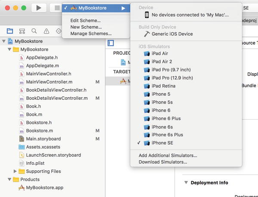The width and height of the screenshot is (258, 197).
Task: Select the iPhone 5 simulator
Action: [x=186, y=94]
